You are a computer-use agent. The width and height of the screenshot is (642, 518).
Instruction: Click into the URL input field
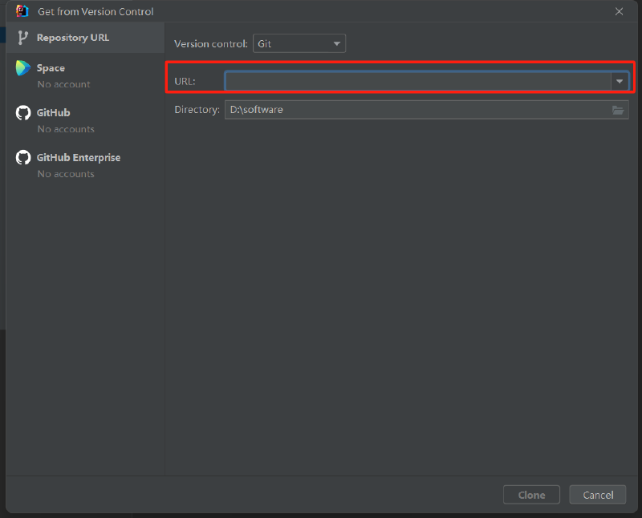[x=417, y=81]
